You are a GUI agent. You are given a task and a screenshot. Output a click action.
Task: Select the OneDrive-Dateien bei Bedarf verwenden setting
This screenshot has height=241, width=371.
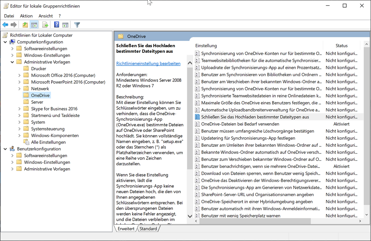tap(240, 124)
